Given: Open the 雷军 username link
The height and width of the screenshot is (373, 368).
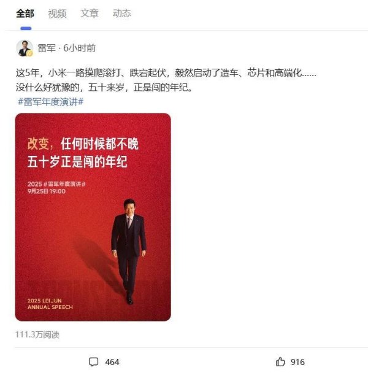Looking at the screenshot, I should click(x=47, y=48).
